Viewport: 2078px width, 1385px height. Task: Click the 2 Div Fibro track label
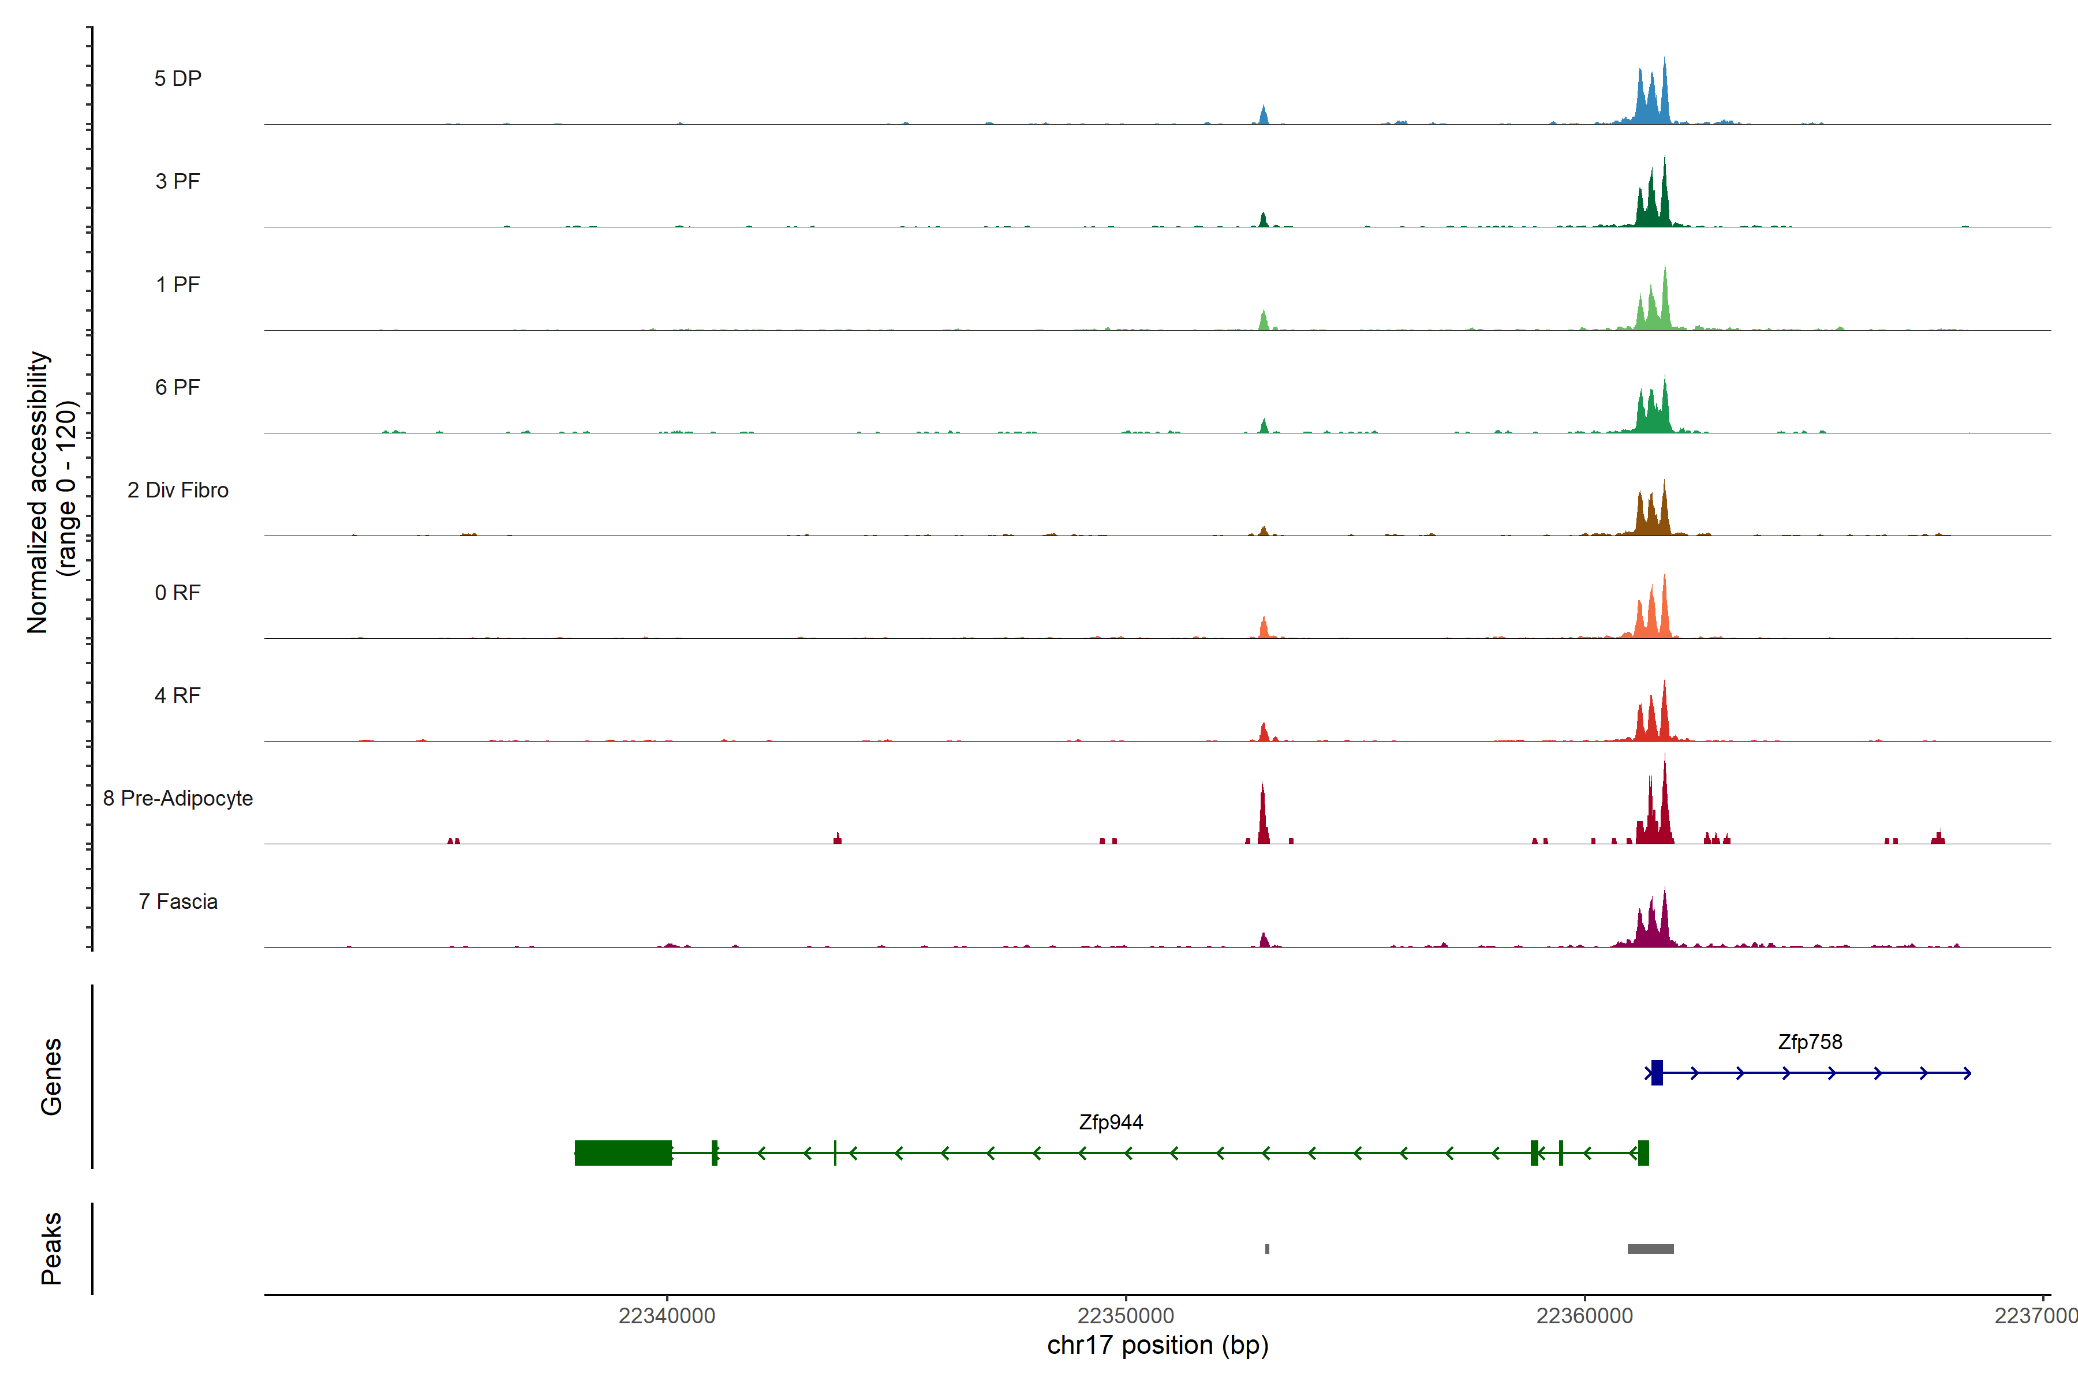pyautogui.click(x=178, y=490)
